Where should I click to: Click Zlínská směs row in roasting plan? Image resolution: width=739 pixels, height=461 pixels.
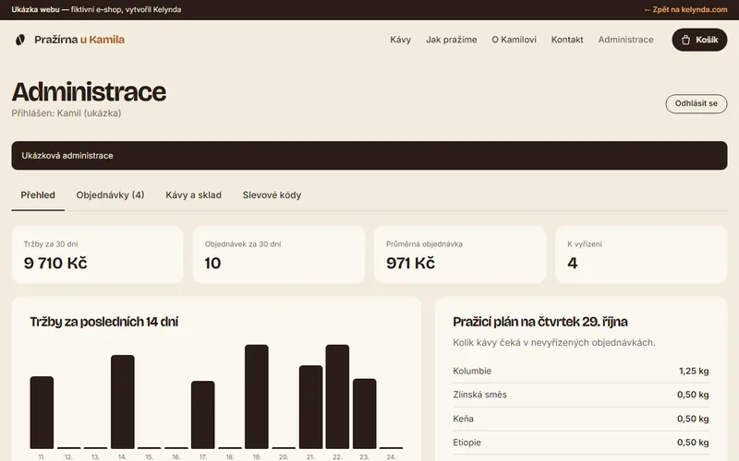point(581,395)
